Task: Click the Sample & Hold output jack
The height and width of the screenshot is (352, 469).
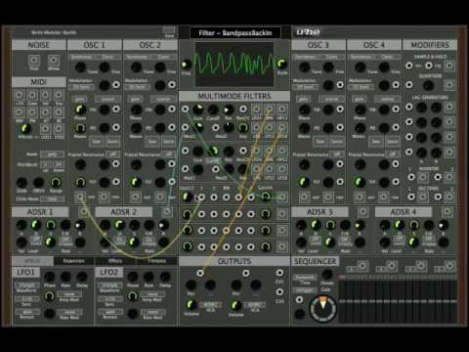Action: click(x=449, y=66)
